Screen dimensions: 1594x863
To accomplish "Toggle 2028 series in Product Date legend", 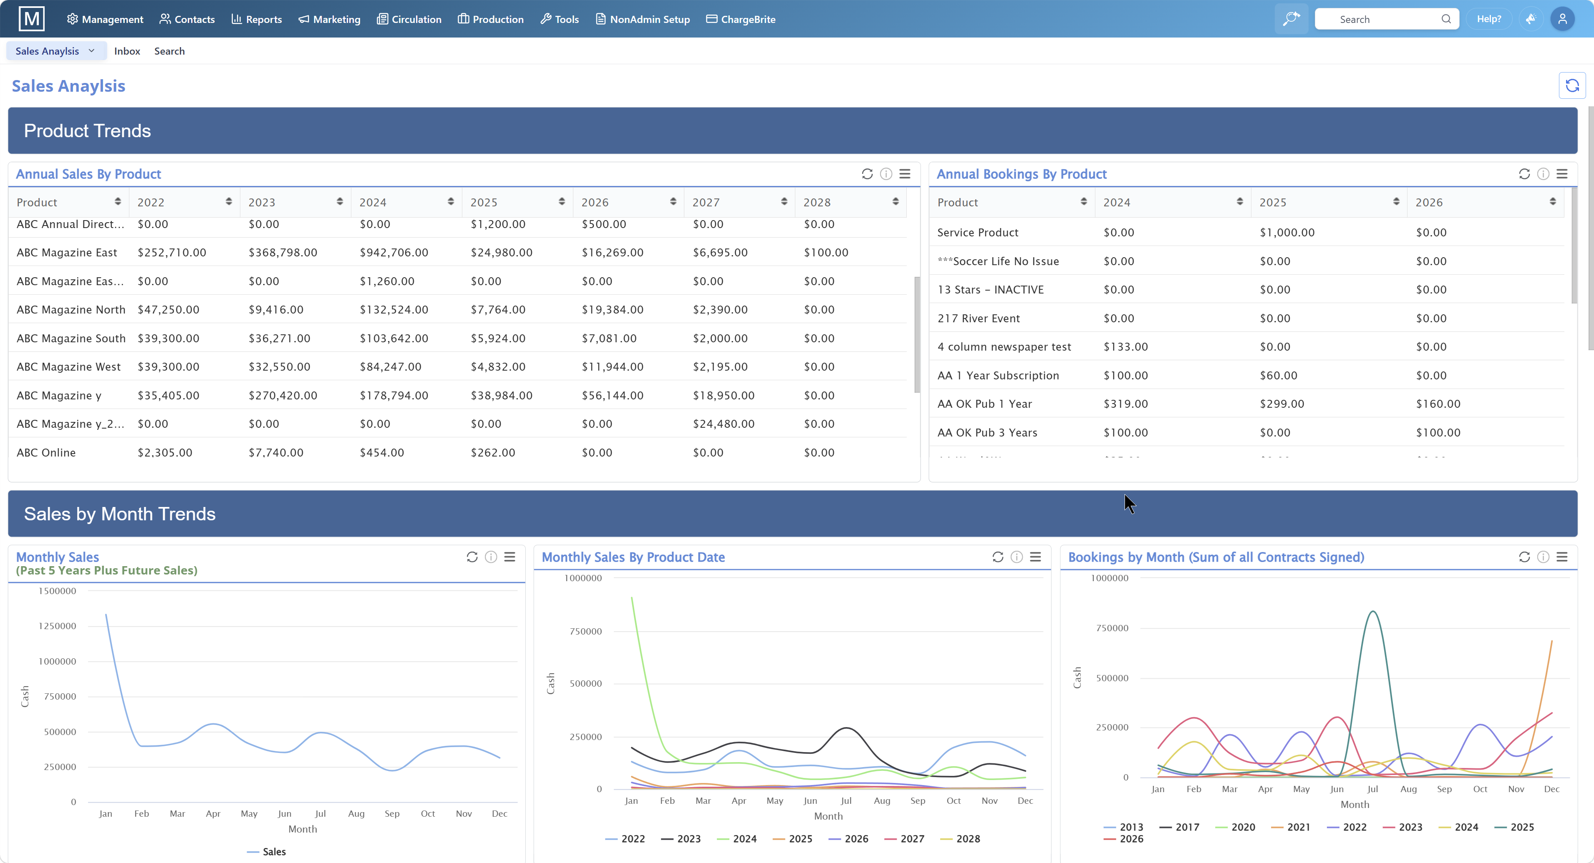I will pos(960,839).
